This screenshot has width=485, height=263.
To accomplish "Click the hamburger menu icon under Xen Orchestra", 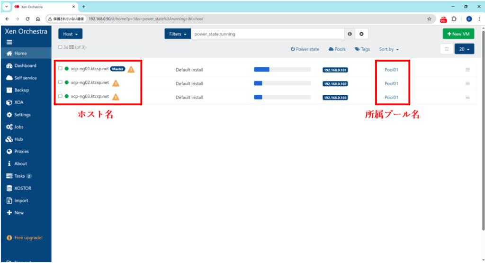I will tap(9, 42).
